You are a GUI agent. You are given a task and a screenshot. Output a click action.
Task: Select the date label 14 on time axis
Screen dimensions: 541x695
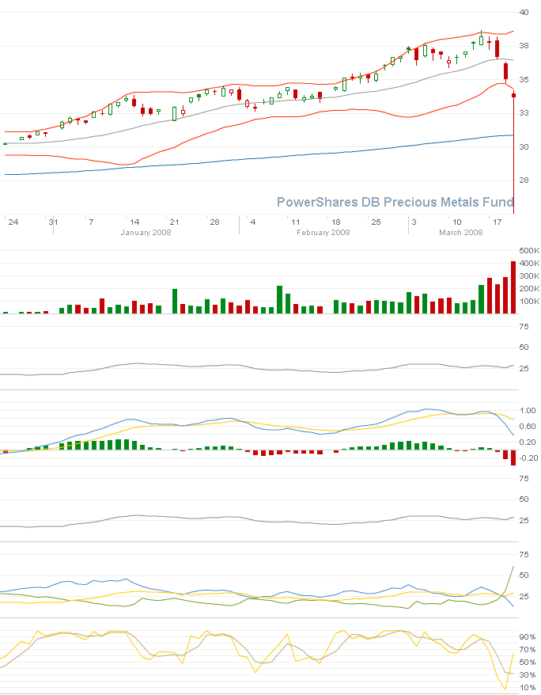[x=134, y=222]
